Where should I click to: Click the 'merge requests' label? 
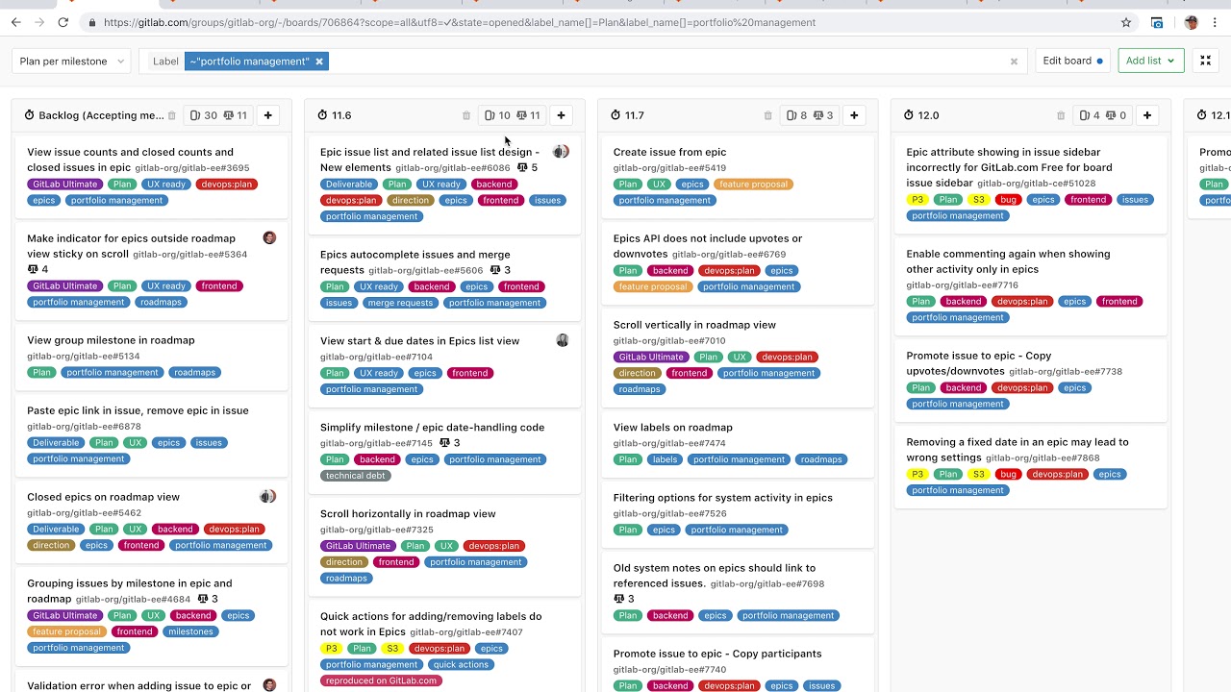coord(400,303)
